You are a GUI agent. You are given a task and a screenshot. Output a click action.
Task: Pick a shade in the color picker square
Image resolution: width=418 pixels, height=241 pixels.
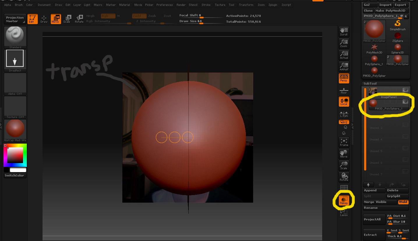pos(15,155)
